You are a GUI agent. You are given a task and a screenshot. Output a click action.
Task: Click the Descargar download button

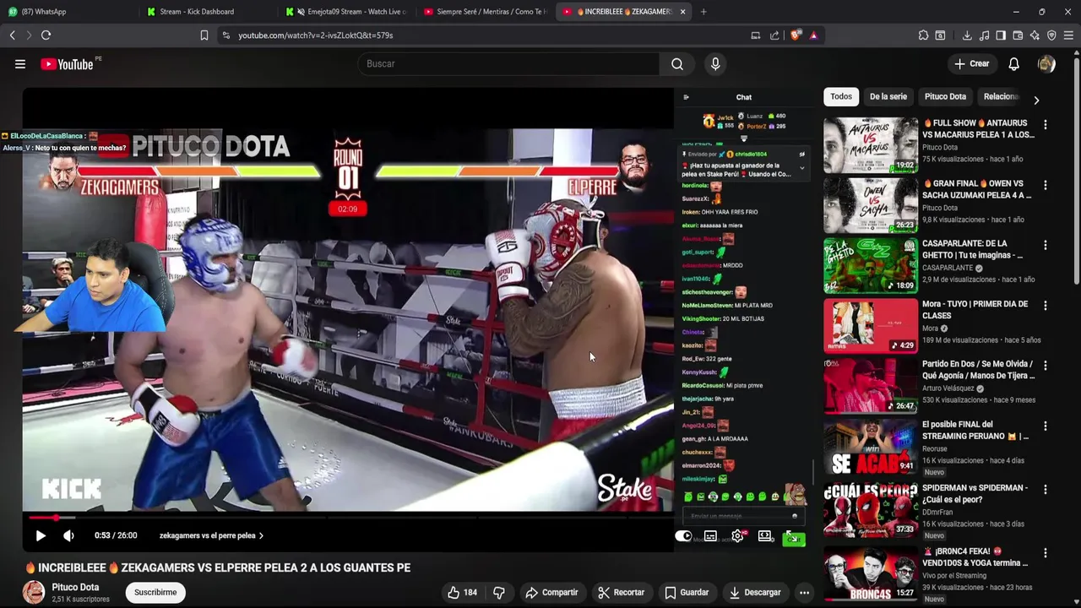(x=754, y=593)
